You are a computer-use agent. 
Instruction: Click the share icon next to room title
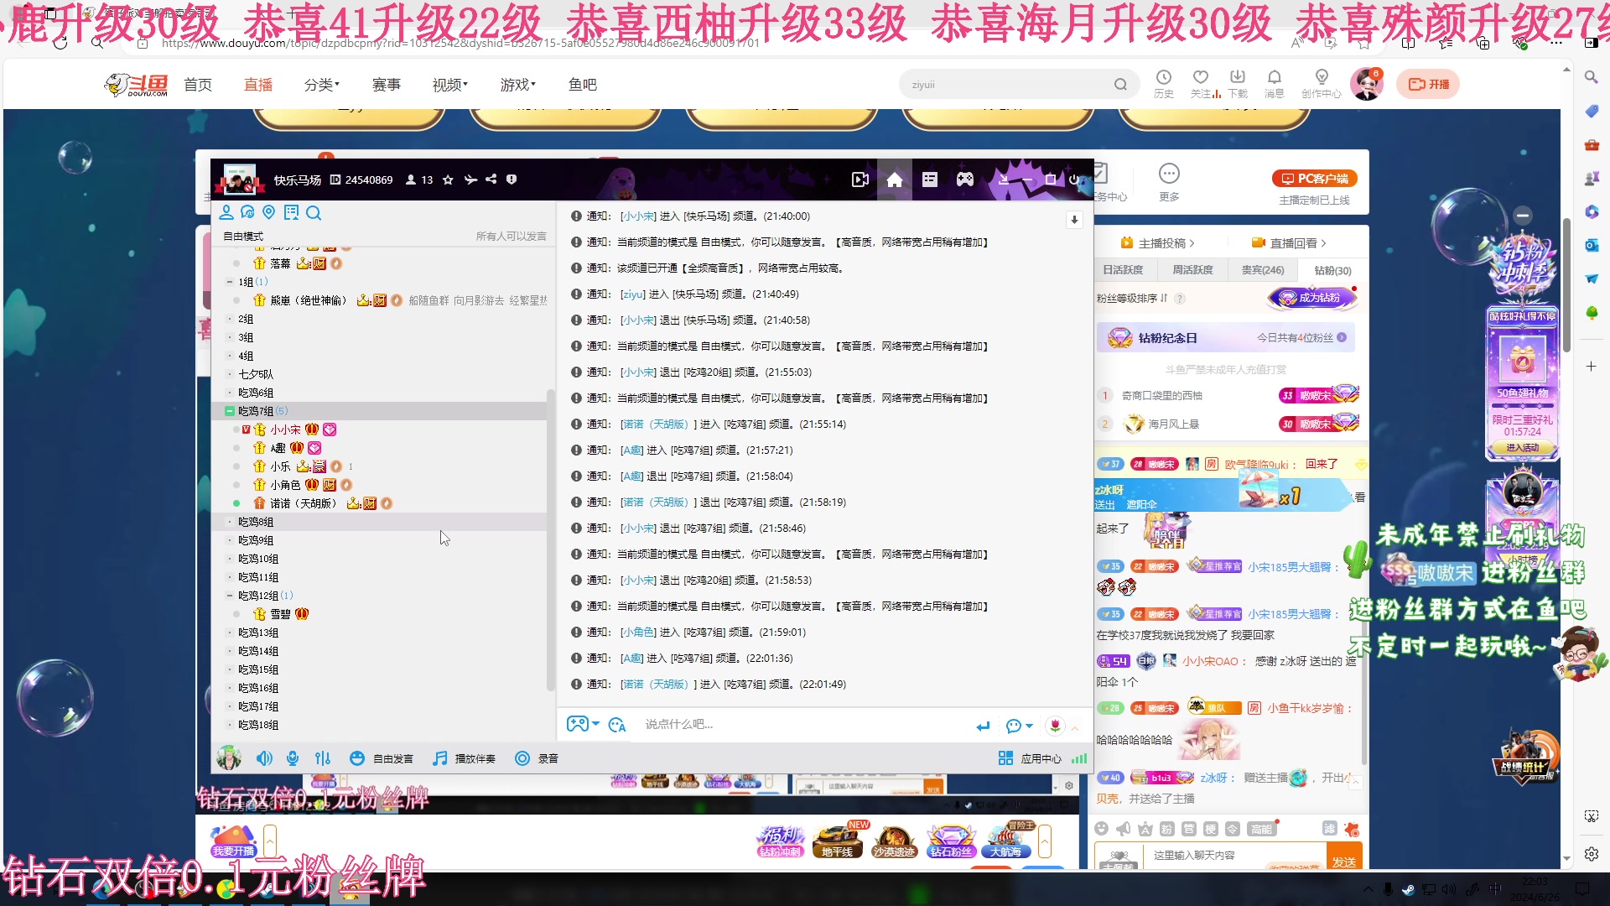(x=491, y=180)
